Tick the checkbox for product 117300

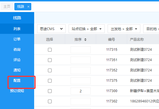(x=50, y=91)
